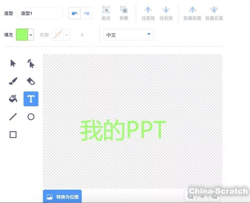
Task: Select the Reshape tool
Action: point(31,63)
